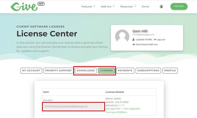Open the Demo page
This screenshot has height=118, width=197.
[x=145, y=6]
